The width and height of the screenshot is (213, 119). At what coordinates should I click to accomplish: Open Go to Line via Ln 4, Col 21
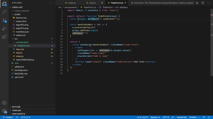142,117
